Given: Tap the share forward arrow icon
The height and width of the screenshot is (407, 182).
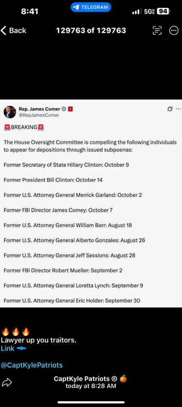Looking at the screenshot, I should 7,382.
